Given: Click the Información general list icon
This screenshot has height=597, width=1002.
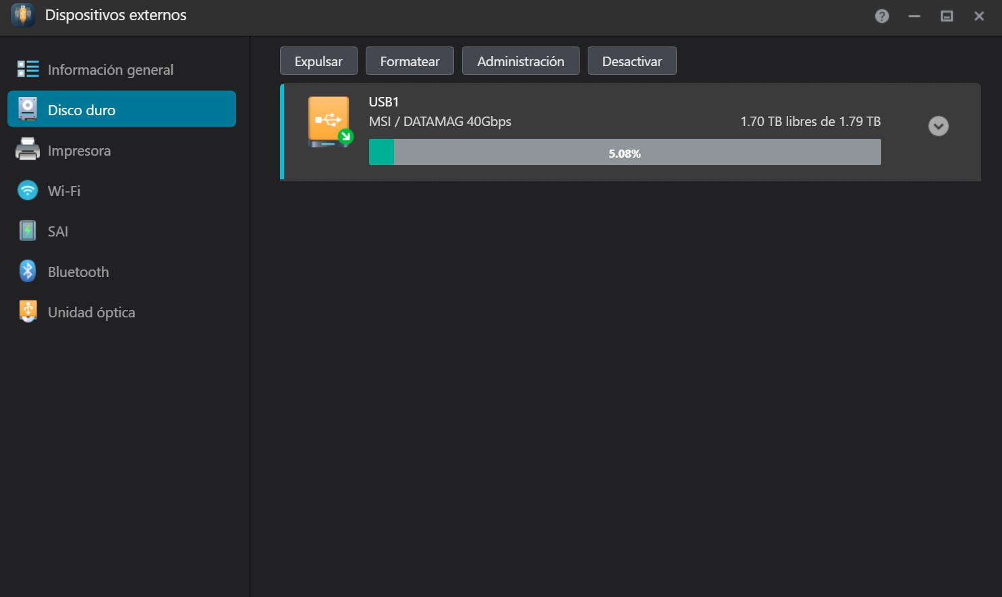Looking at the screenshot, I should pos(28,69).
